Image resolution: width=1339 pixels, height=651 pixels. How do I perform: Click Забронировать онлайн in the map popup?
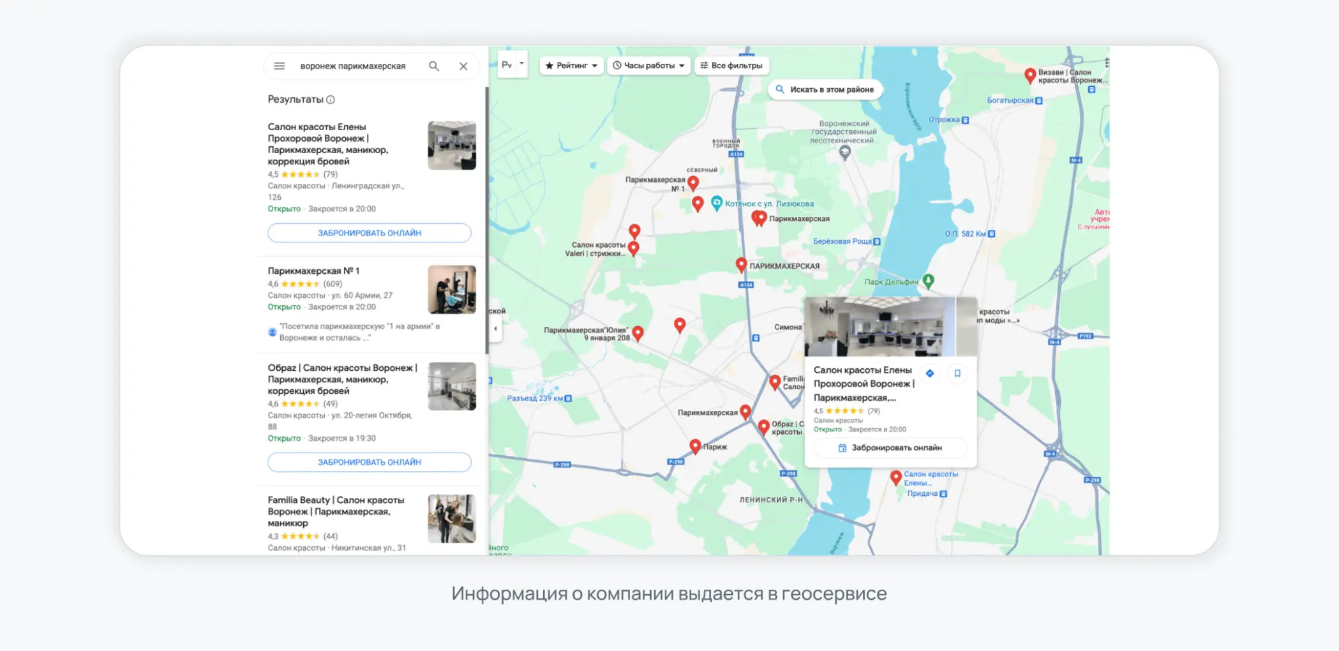[x=890, y=447]
